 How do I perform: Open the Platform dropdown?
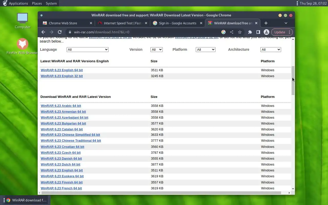click(x=205, y=49)
